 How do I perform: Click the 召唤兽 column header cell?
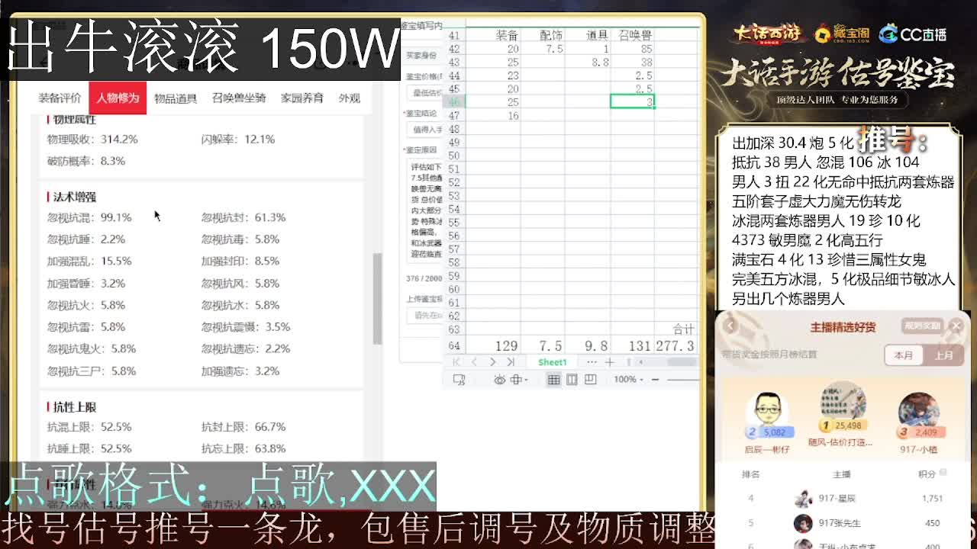(633, 35)
